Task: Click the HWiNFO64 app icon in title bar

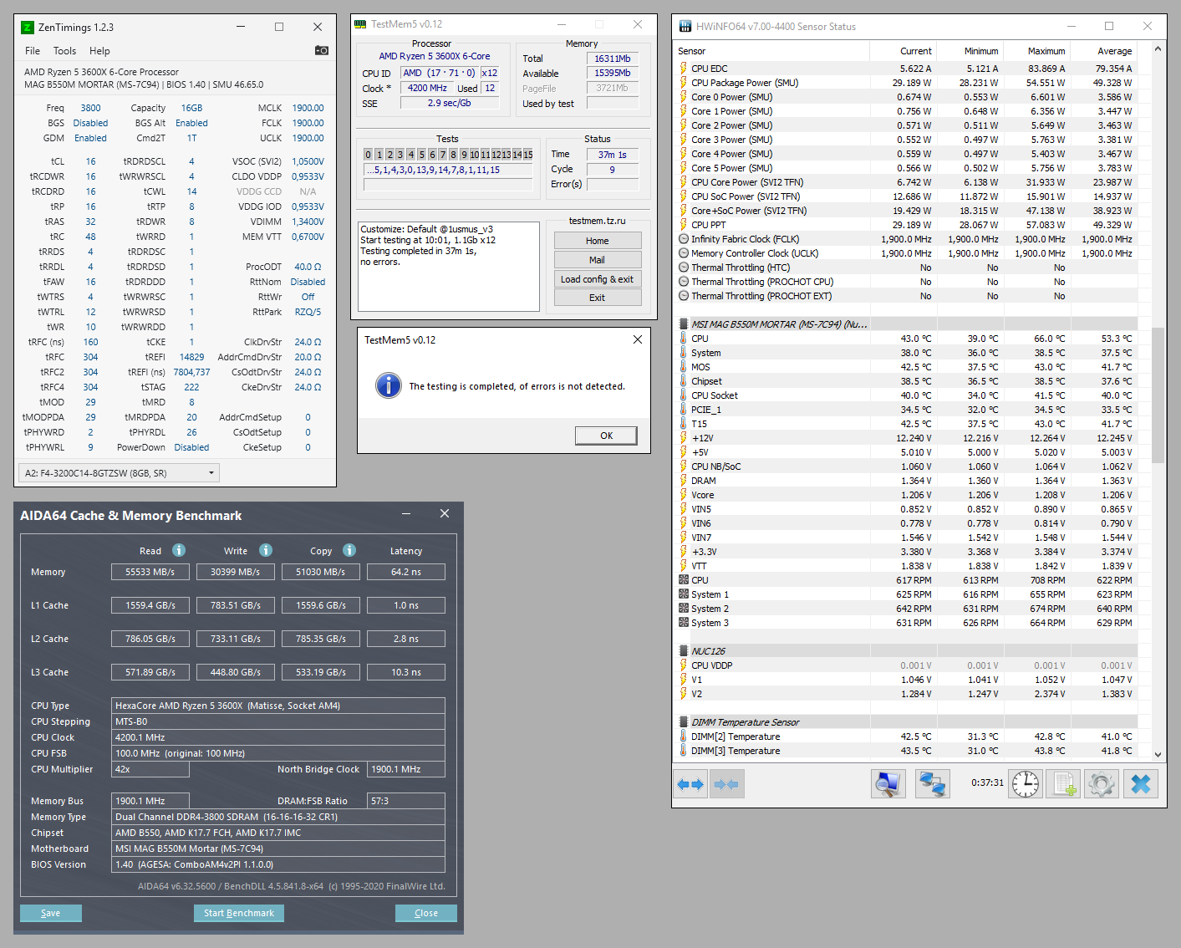Action: point(685,27)
